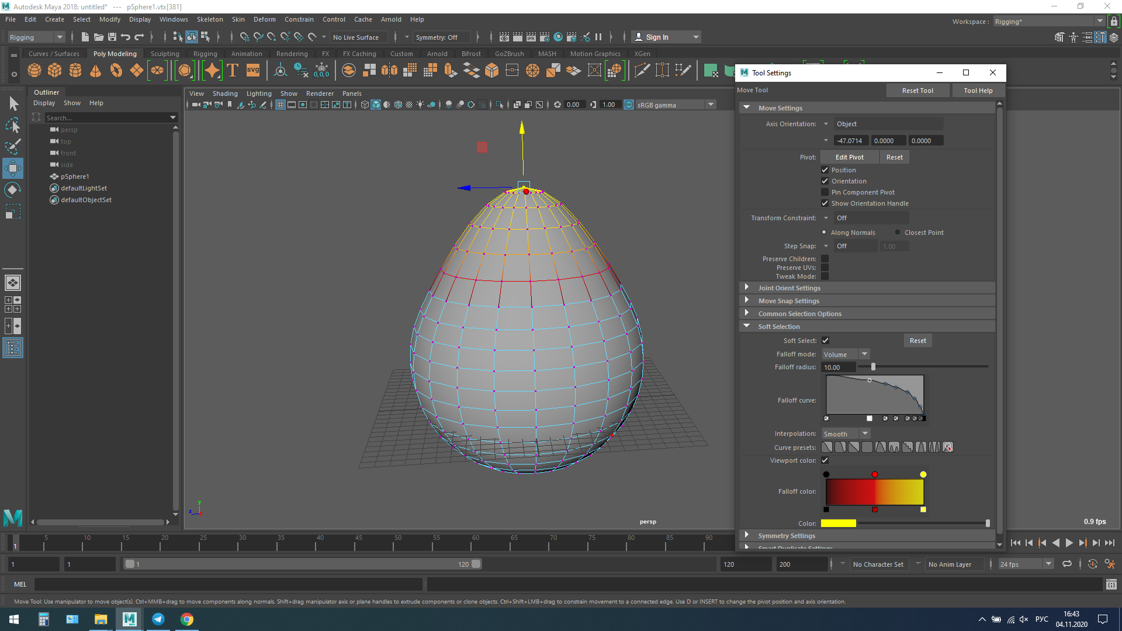Expand the Move Snap Settings section

746,301
